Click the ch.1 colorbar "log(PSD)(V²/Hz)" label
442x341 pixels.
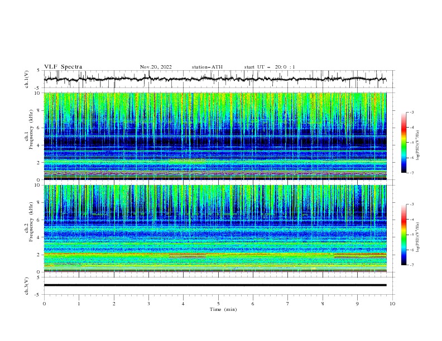pos(418,145)
